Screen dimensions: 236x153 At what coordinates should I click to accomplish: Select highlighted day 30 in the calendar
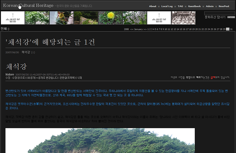[227, 29]
